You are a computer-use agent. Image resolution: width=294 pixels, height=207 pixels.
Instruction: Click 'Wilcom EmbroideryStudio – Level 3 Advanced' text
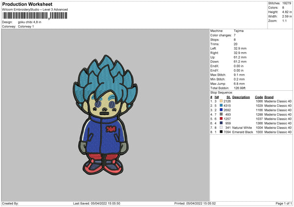35,10
